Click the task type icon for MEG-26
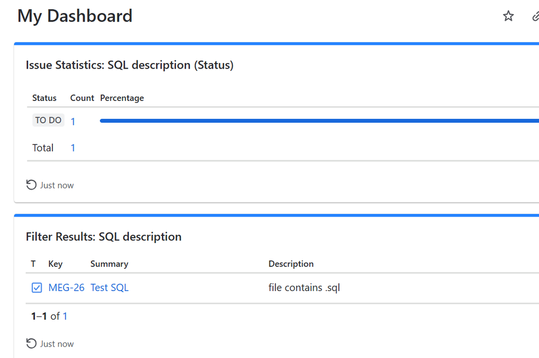 [x=36, y=288]
